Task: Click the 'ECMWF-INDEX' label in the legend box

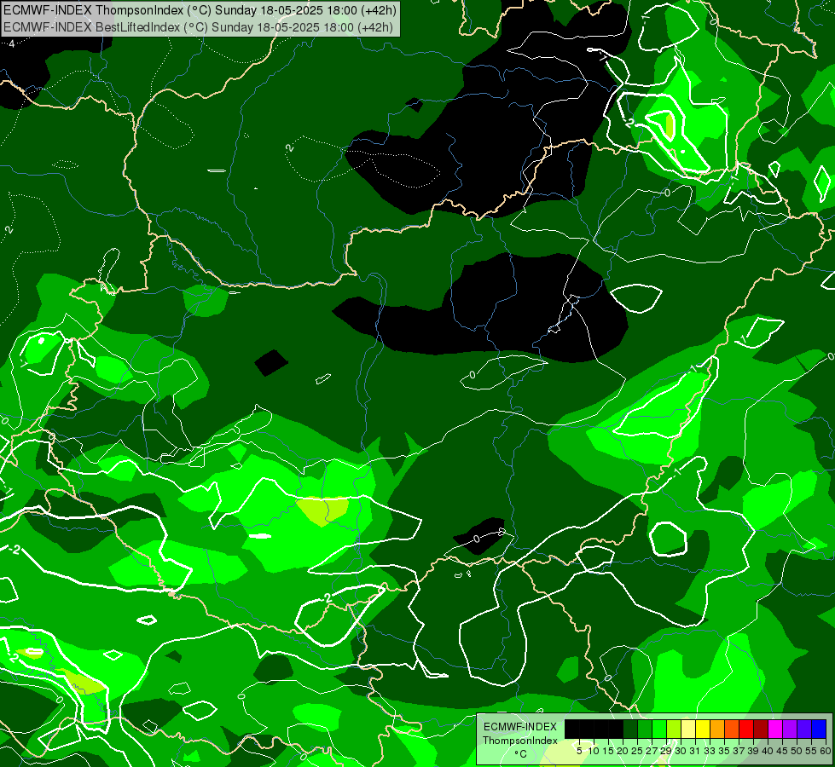Action: click(x=519, y=727)
